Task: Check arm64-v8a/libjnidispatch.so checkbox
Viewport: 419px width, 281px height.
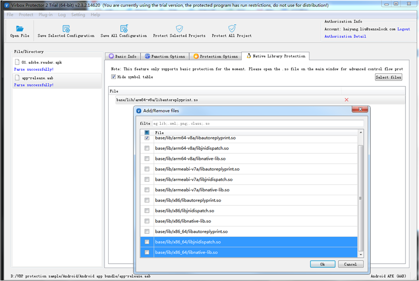Action: coord(147,148)
